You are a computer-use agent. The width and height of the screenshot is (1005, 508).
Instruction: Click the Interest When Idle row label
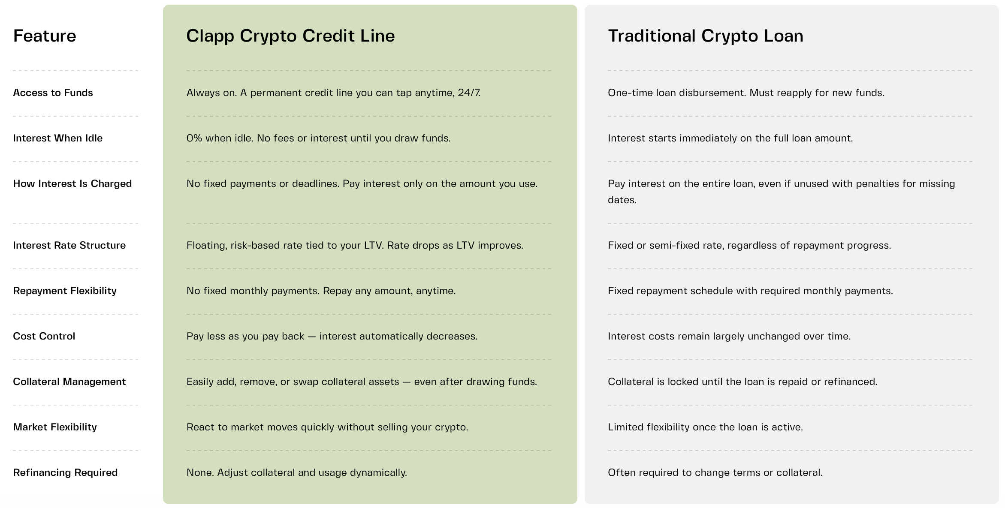[x=58, y=138]
